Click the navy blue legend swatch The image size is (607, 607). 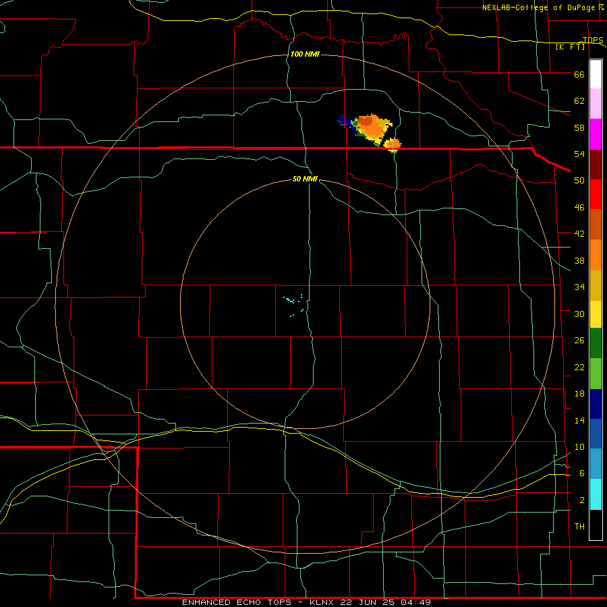[596, 404]
